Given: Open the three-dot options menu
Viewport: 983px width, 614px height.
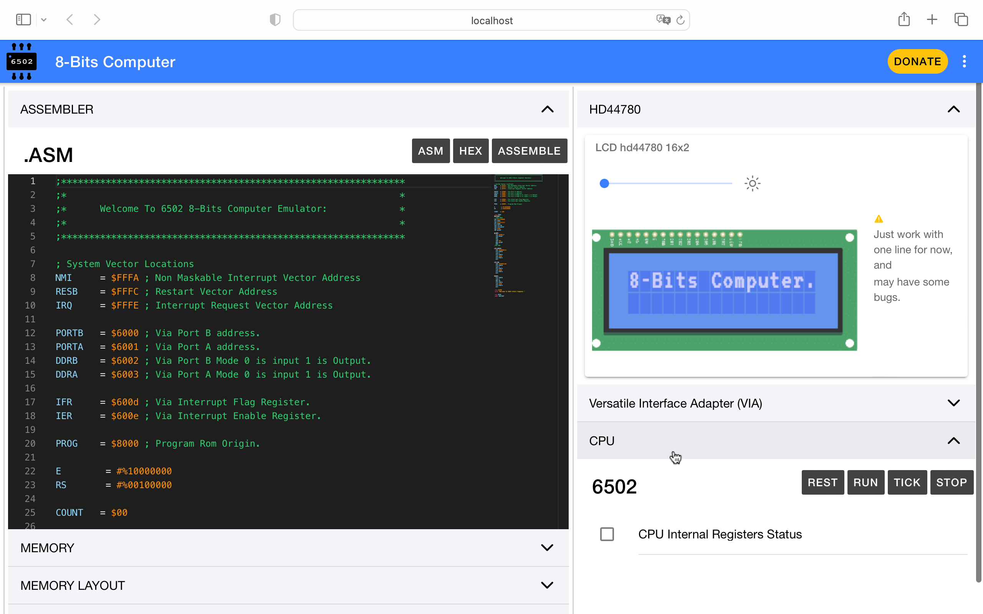Looking at the screenshot, I should click(x=964, y=61).
